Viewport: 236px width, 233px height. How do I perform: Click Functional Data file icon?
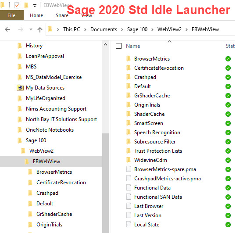point(129,187)
